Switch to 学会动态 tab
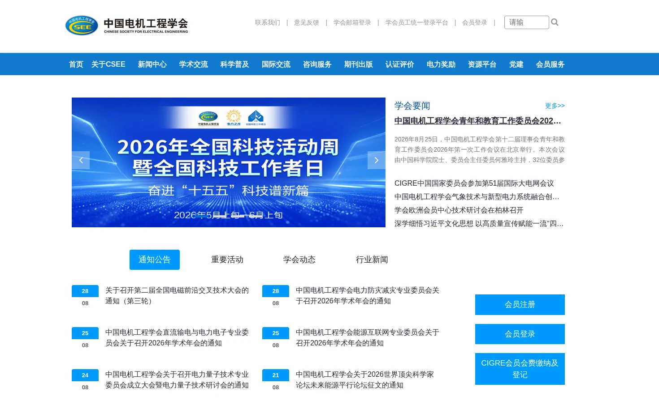Screen dimensions: 659x413 point(299,260)
